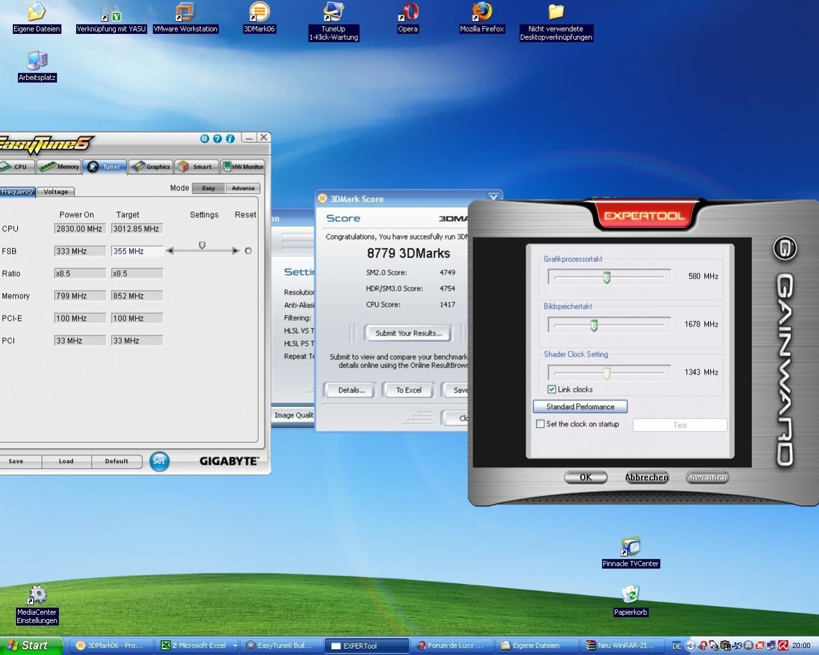Switch to Eigene Dateien taskbar button
This screenshot has width=819, height=655.
(537, 645)
